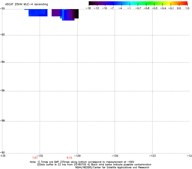The image size is (192, 169).
Task: Click the -16 color bar label
Action: [88, 8]
